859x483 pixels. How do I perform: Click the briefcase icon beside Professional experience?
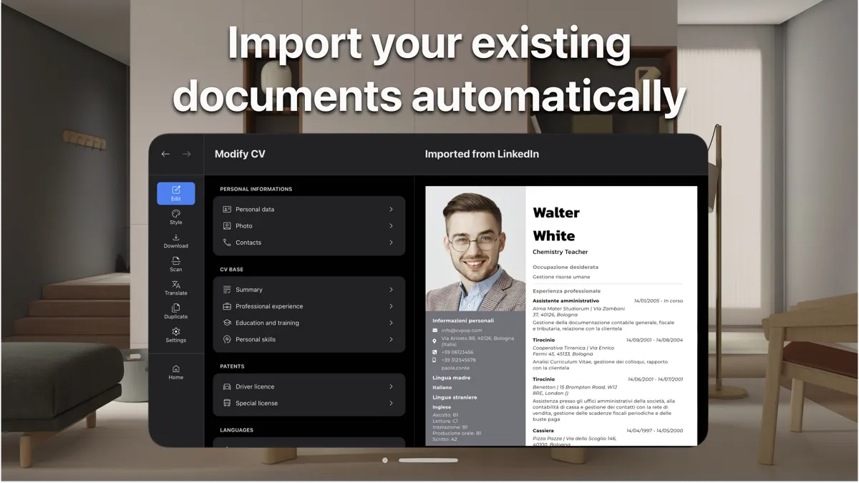228,306
